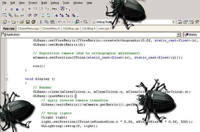Image resolution: width=200 pixels, height=132 pixels.
Task: Jump to the next bookmark icon
Action: pos(62,16)
